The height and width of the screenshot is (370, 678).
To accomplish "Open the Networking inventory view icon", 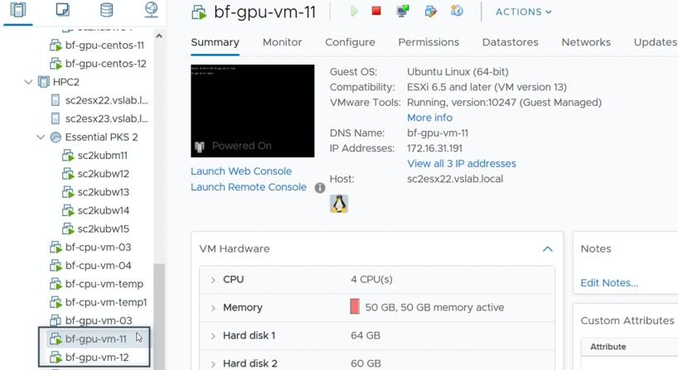I will (151, 11).
